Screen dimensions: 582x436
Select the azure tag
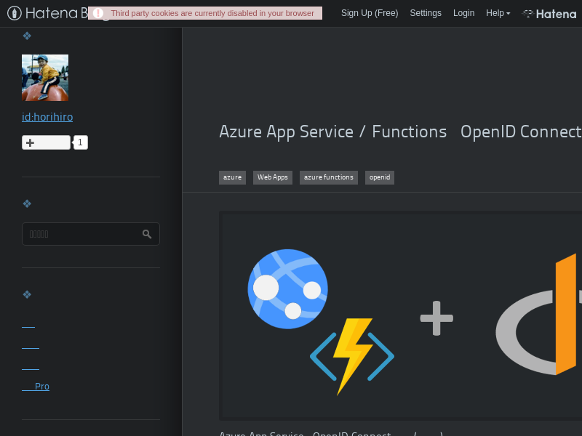(232, 177)
